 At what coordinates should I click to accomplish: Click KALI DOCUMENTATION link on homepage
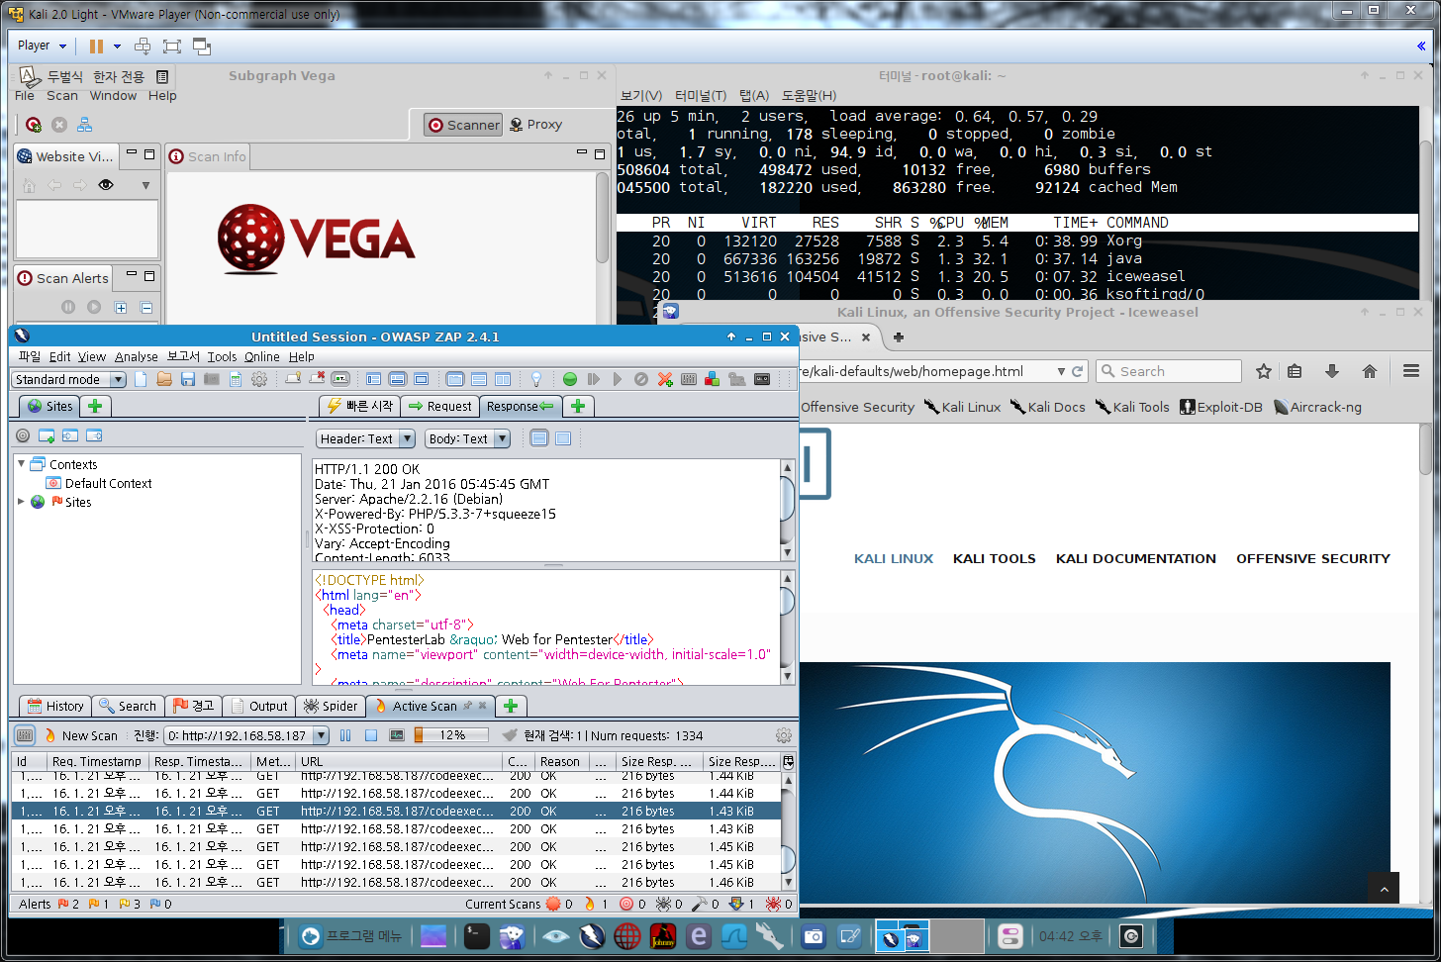(x=1135, y=558)
